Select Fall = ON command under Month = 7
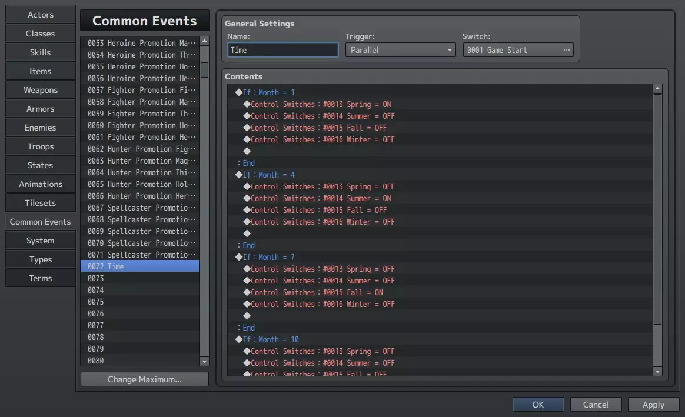The height and width of the screenshot is (417, 685). [440, 292]
